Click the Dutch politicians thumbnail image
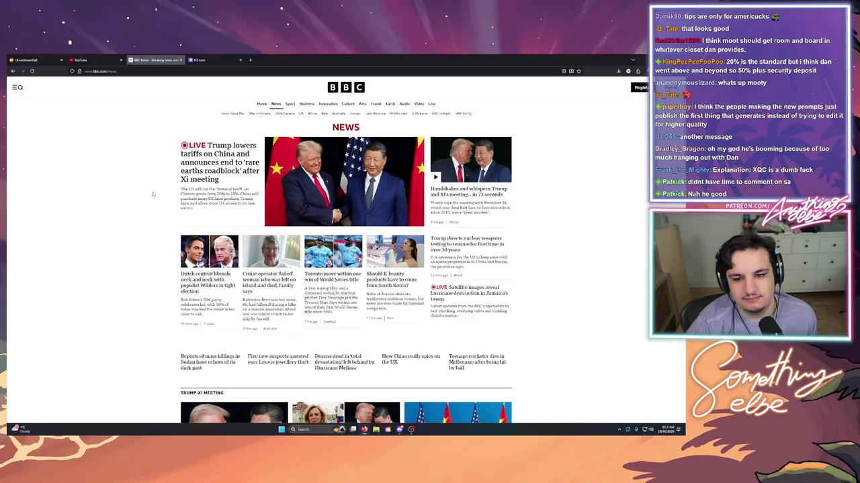 [x=209, y=252]
